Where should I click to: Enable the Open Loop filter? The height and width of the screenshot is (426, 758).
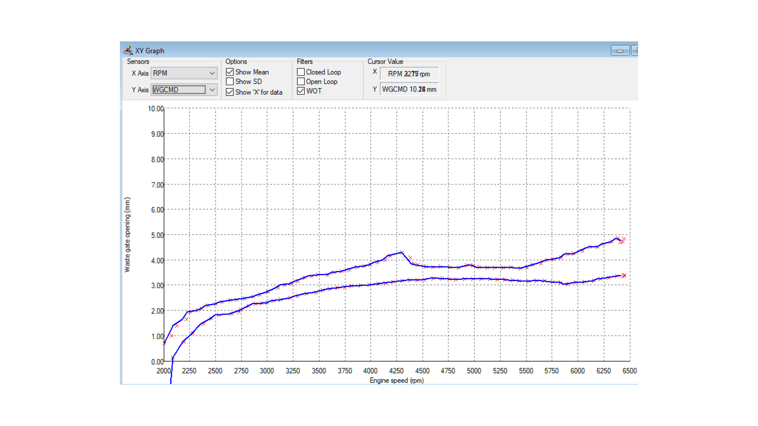click(300, 81)
